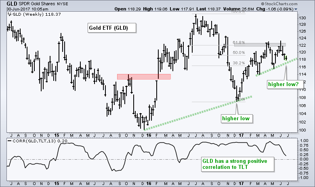This screenshot has width=315, height=187.
Task: Click the red resistance zone rectangle
Action: click(144, 77)
